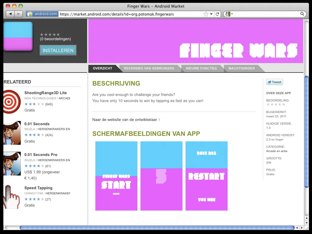
Task: Open the START screenshot thumbnail
Action: (116, 176)
